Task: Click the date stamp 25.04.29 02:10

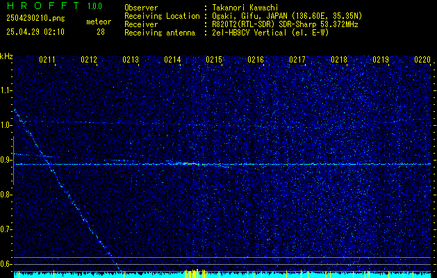Action: [35, 32]
